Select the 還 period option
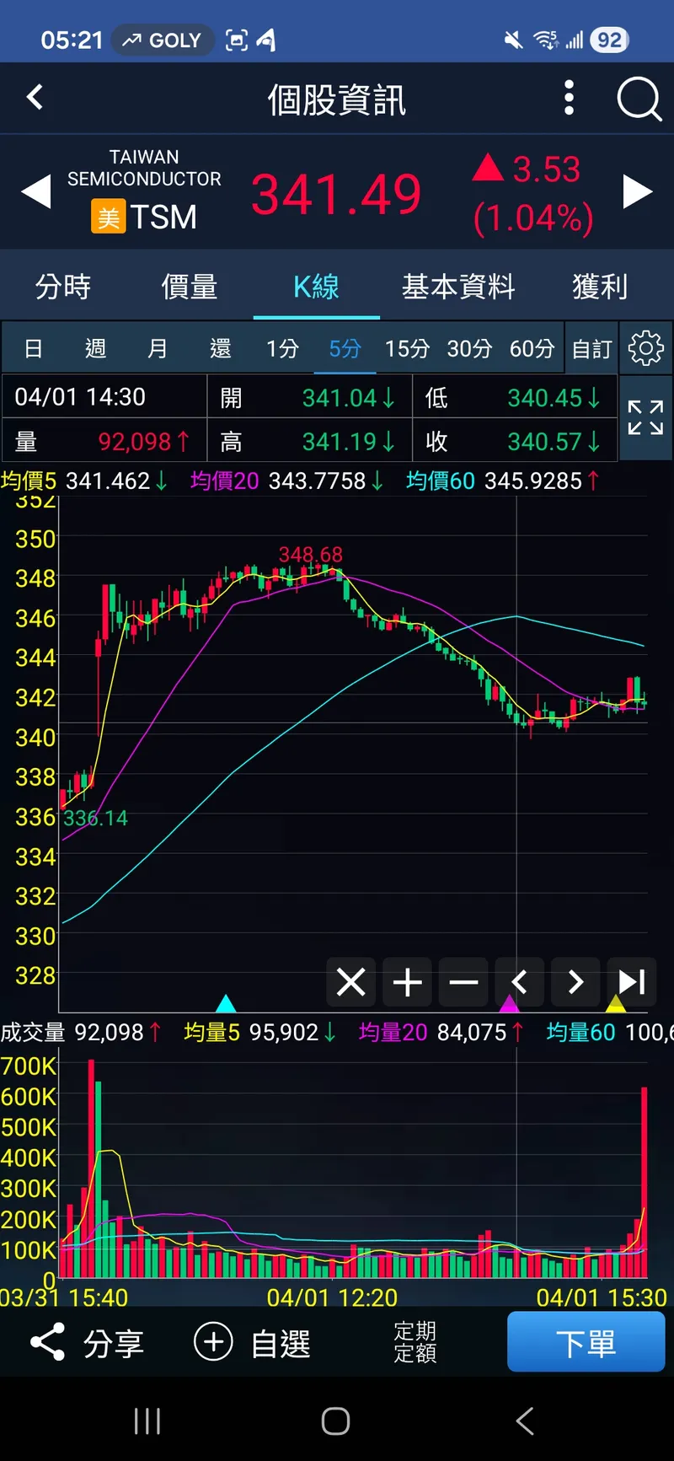The width and height of the screenshot is (674, 1461). (x=220, y=348)
